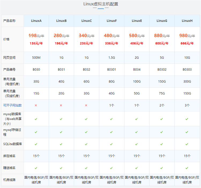Click LinuxA's mysql数据库 green checkmark
The width and height of the screenshot is (201, 188).
coord(36,119)
